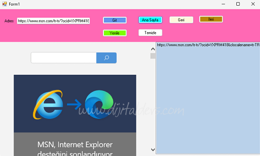
Task: Focus the Adres URL text box
Action: (53, 21)
